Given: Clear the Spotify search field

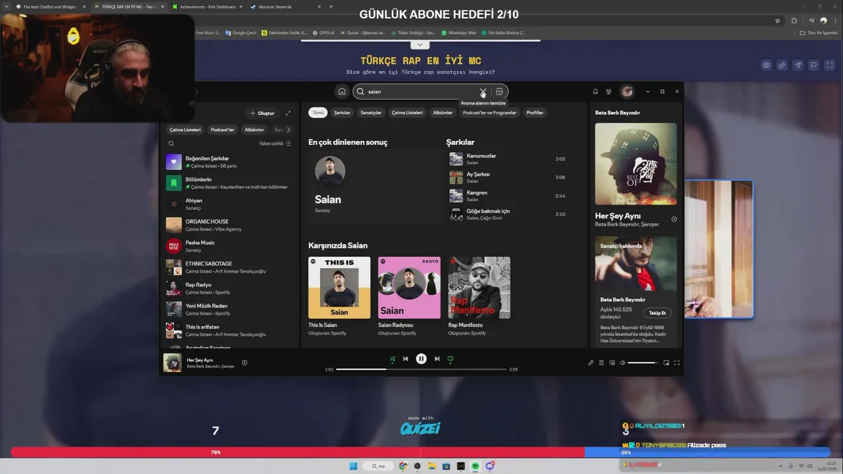Looking at the screenshot, I should pyautogui.click(x=483, y=92).
